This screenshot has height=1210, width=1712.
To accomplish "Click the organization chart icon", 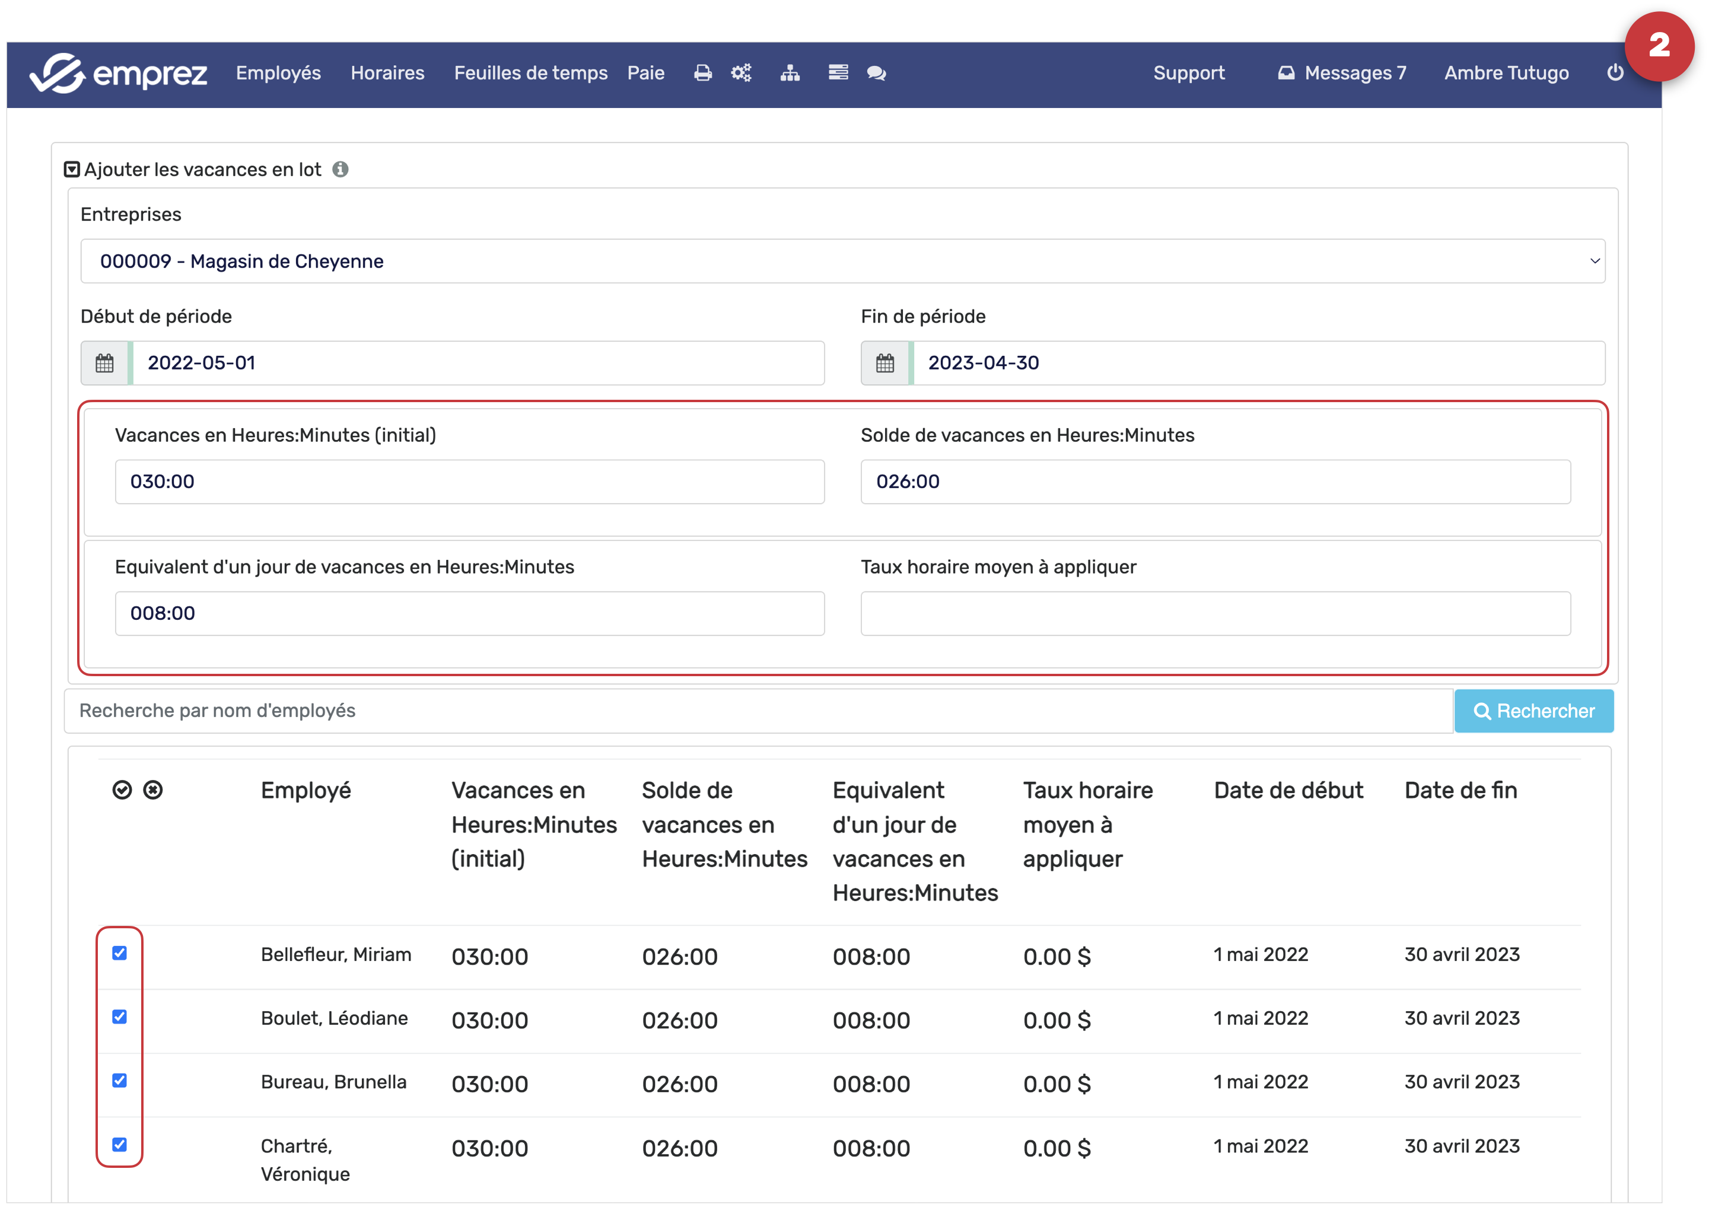I will tap(790, 73).
